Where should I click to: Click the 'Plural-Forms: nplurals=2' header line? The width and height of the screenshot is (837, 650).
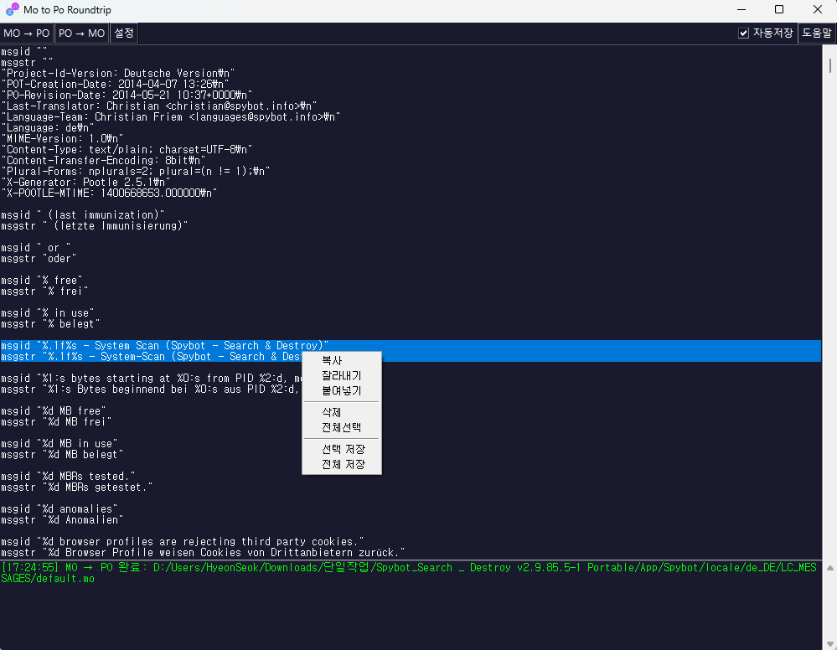click(136, 172)
